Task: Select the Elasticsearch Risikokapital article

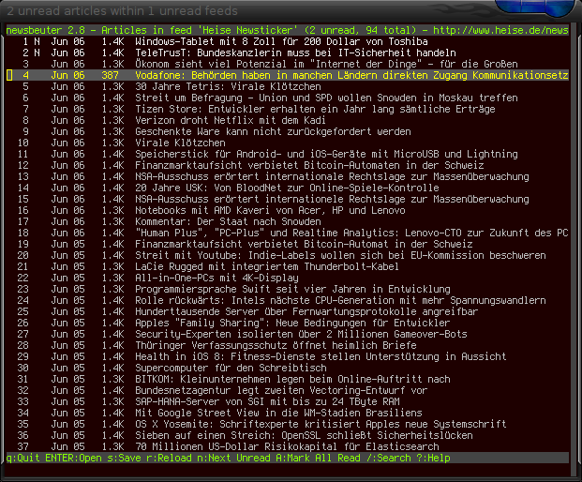Action: (x=288, y=446)
